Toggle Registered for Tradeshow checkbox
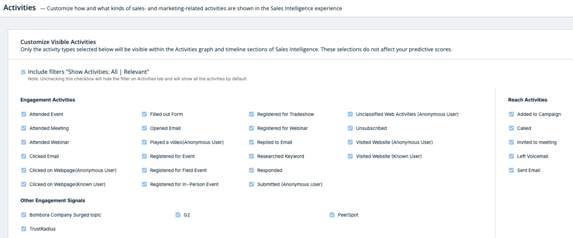 coord(251,114)
